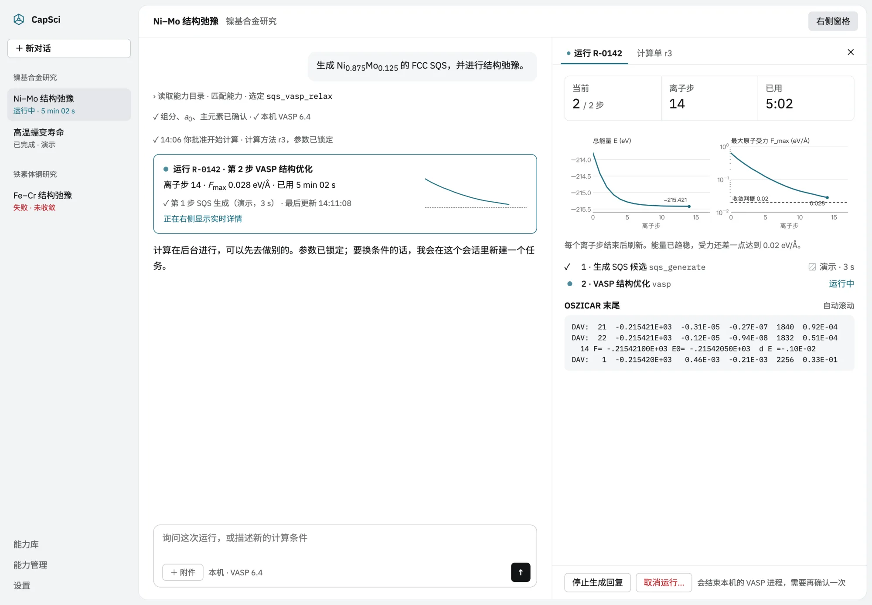
Task: Click 取消运行... button
Action: pyautogui.click(x=664, y=582)
